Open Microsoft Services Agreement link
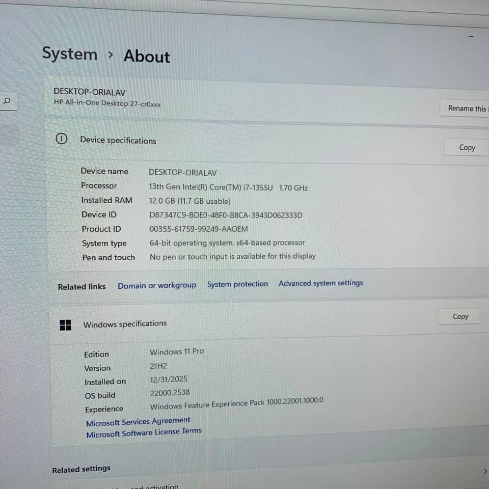 (138, 422)
